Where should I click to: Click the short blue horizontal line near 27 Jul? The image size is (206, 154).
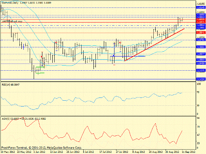pyautogui.click(x=128, y=56)
